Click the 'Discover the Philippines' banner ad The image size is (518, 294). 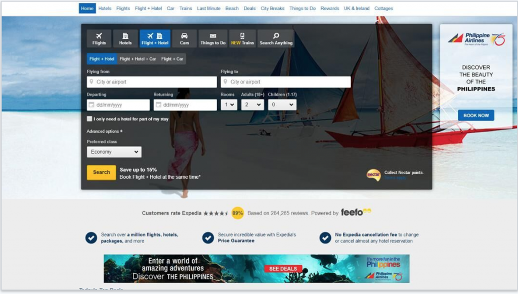[256, 269]
